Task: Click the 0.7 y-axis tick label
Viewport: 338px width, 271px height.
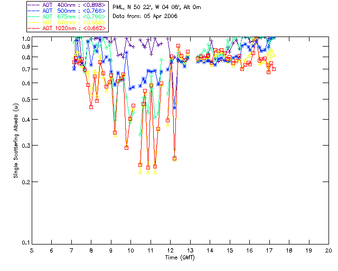Action: [x=26, y=69]
